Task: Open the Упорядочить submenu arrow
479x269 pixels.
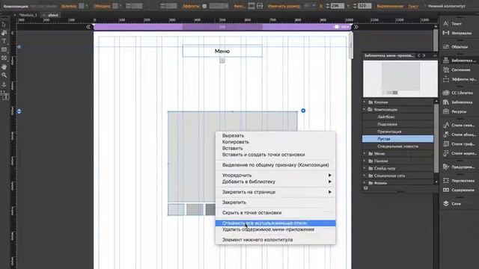Action: coord(330,176)
